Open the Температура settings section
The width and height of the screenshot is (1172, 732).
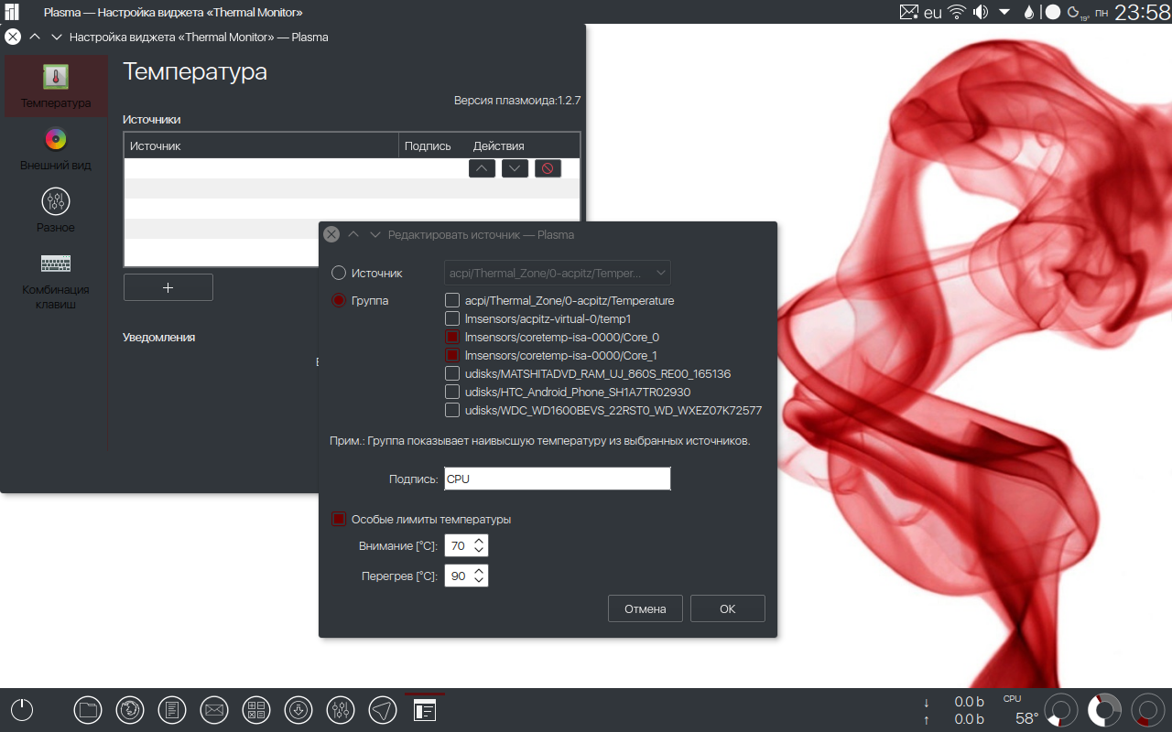coord(56,86)
